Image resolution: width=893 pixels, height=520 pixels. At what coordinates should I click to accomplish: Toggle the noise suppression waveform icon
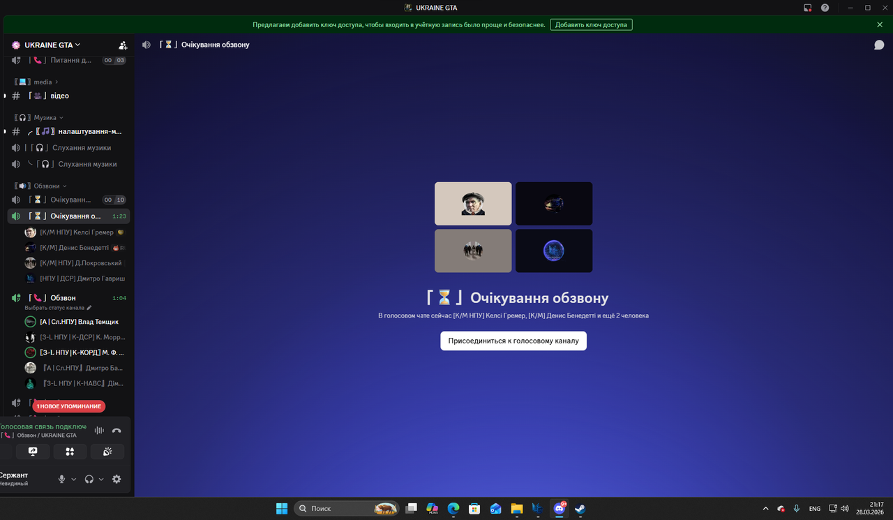[x=99, y=431]
